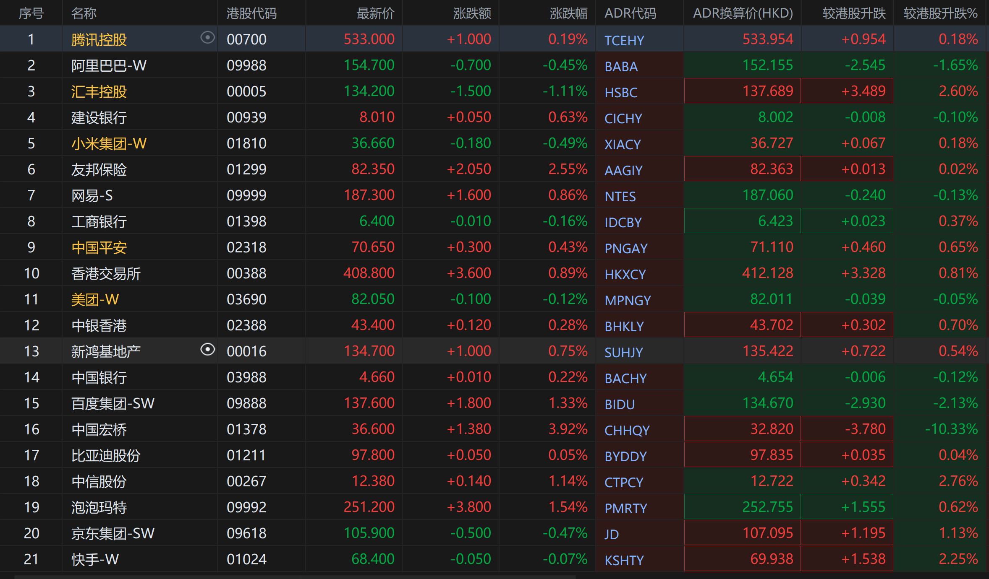This screenshot has height=579, width=989.
Task: Click the 较港股升跌% column header
Action: [x=940, y=13]
